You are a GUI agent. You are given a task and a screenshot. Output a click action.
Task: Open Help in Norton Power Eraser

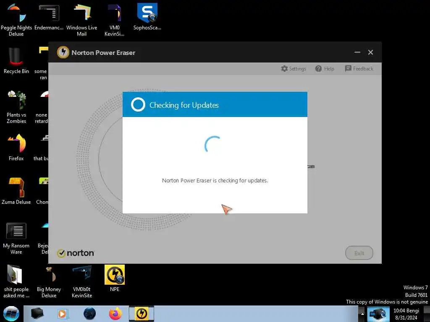(x=325, y=69)
